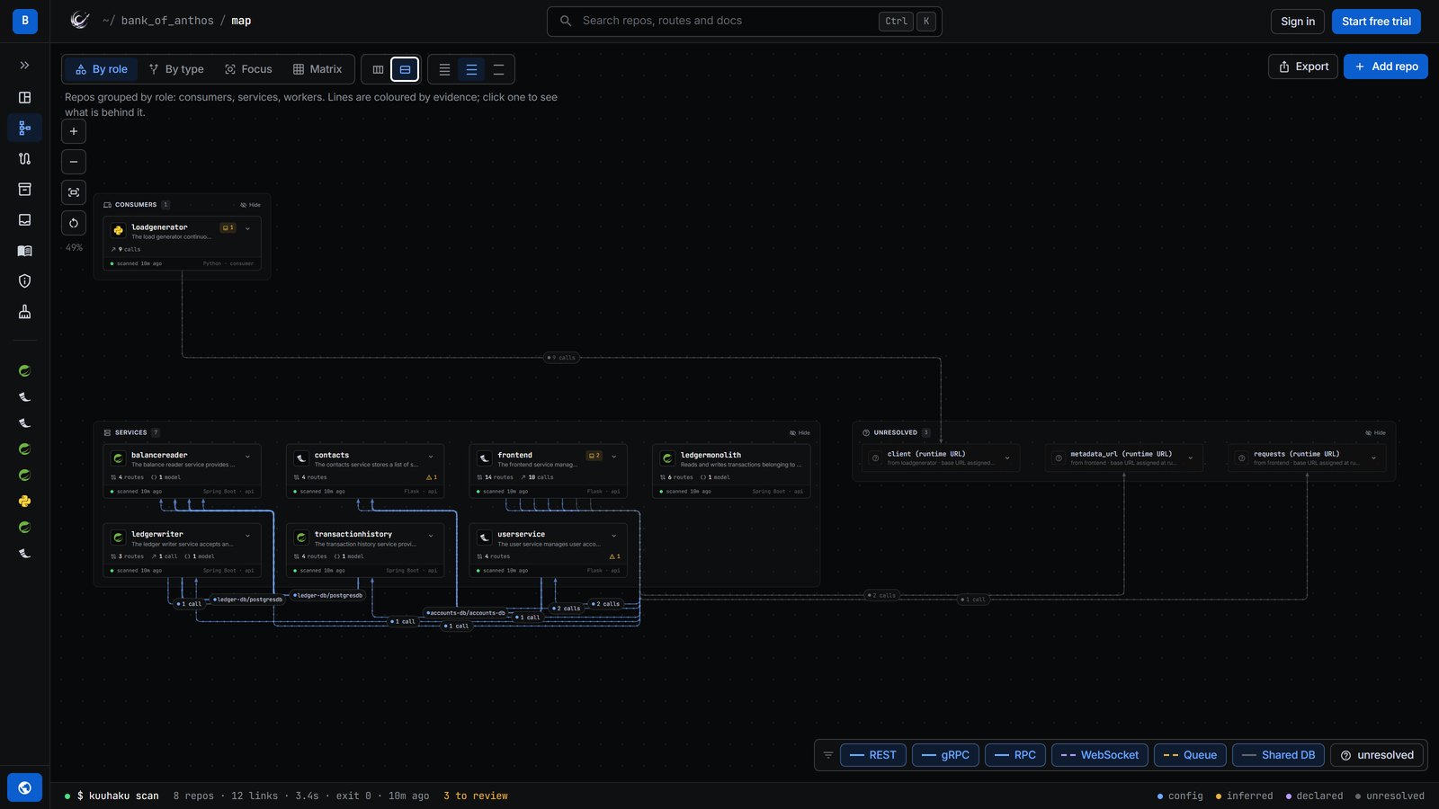
Task: Hide the Consumers group
Action: point(251,205)
